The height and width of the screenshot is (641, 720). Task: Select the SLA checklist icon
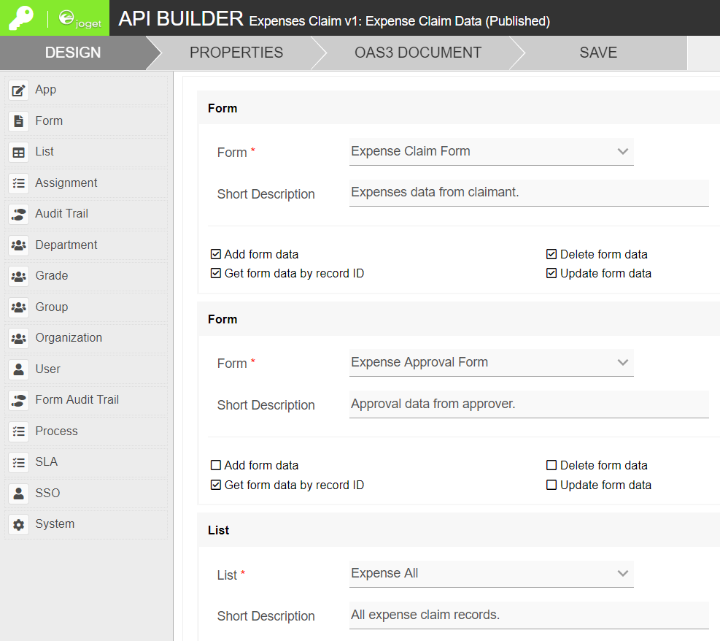tap(19, 462)
